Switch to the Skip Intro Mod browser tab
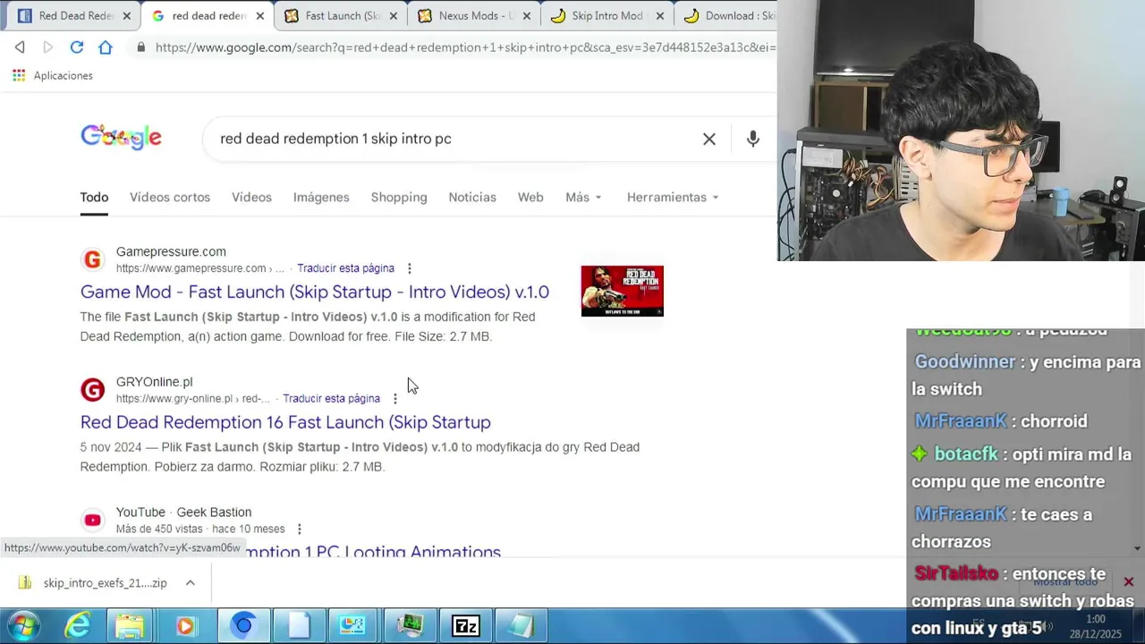The image size is (1145, 644). (606, 16)
